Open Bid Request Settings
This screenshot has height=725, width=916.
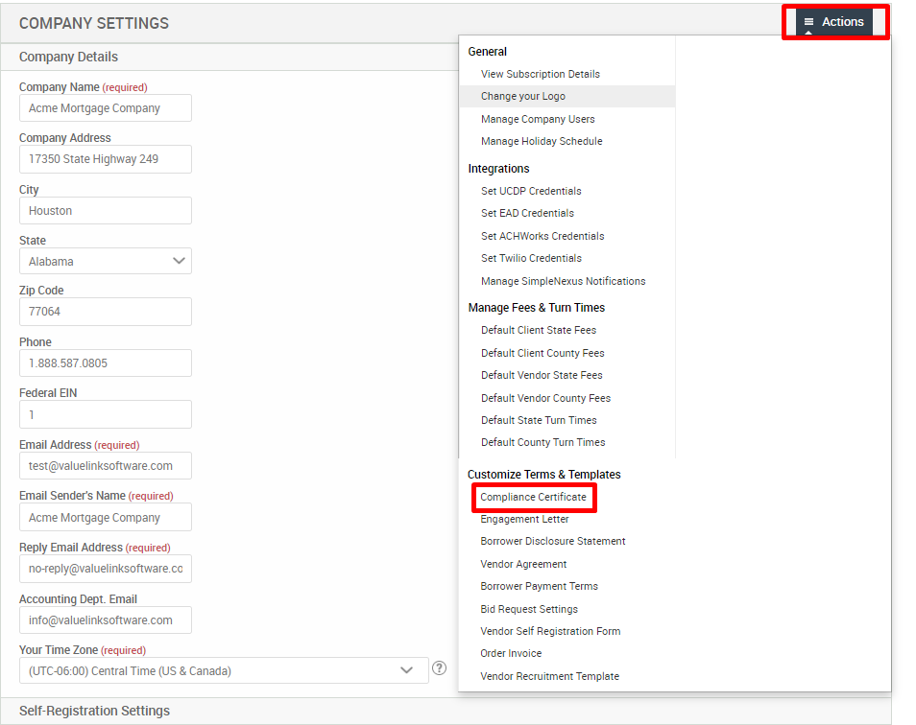click(529, 609)
